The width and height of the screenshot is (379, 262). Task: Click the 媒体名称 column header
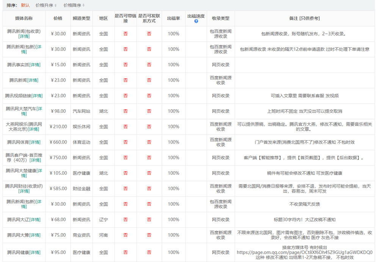pos(24,18)
